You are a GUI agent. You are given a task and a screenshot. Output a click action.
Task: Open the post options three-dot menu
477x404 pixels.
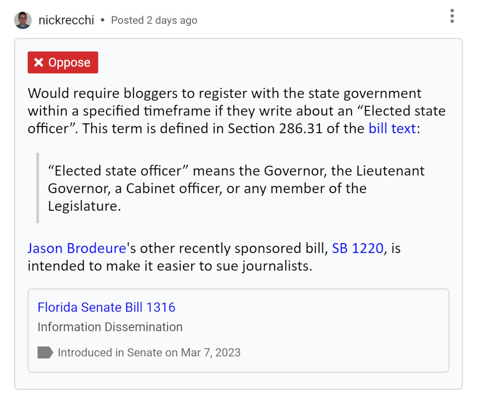[452, 16]
